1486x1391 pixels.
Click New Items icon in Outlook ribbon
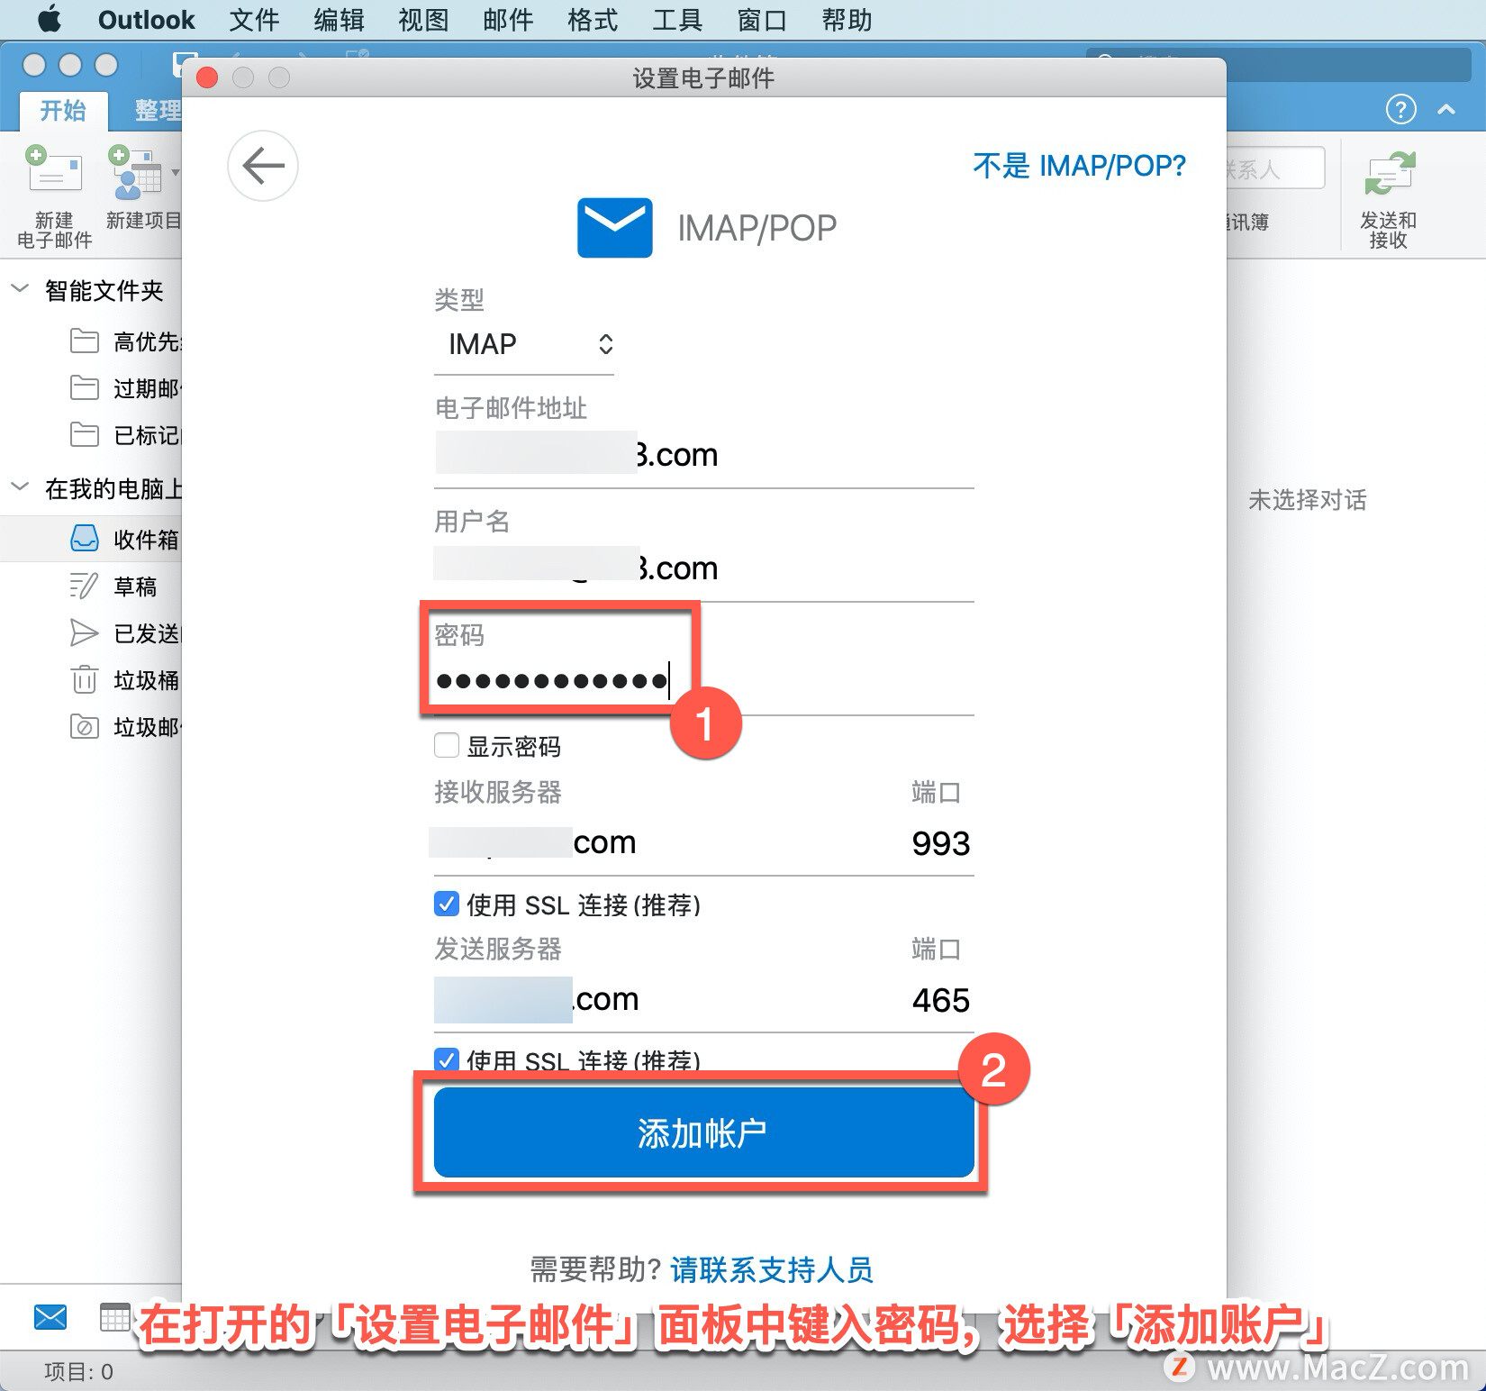pyautogui.click(x=135, y=172)
